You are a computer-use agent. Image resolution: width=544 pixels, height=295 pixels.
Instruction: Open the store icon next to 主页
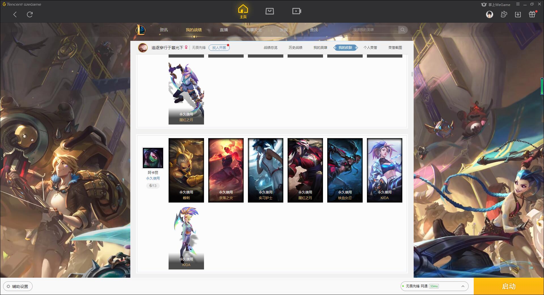(x=270, y=11)
